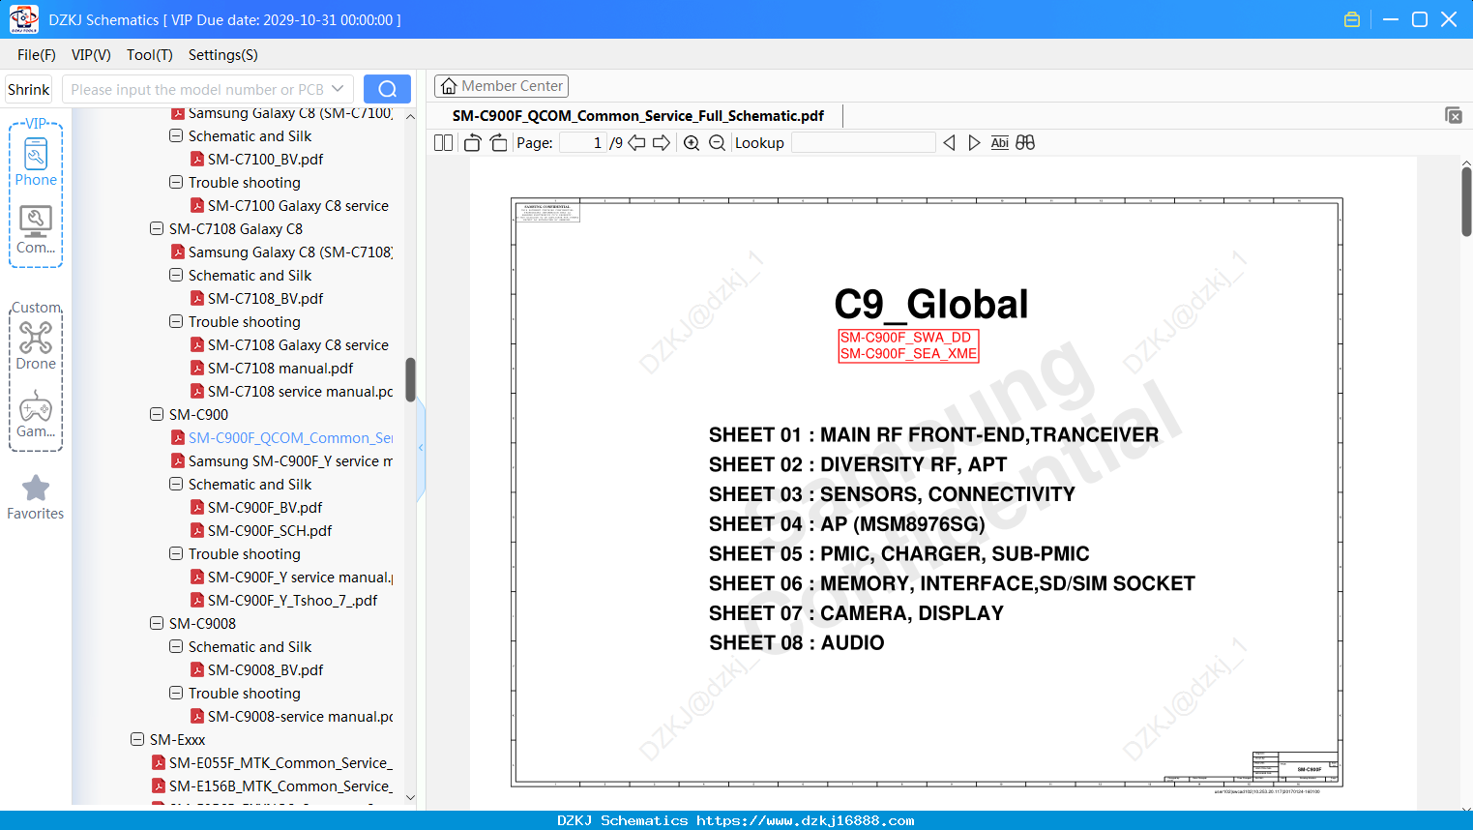This screenshot has height=830, width=1473.
Task: Open the File(F) menu
Action: [37, 55]
